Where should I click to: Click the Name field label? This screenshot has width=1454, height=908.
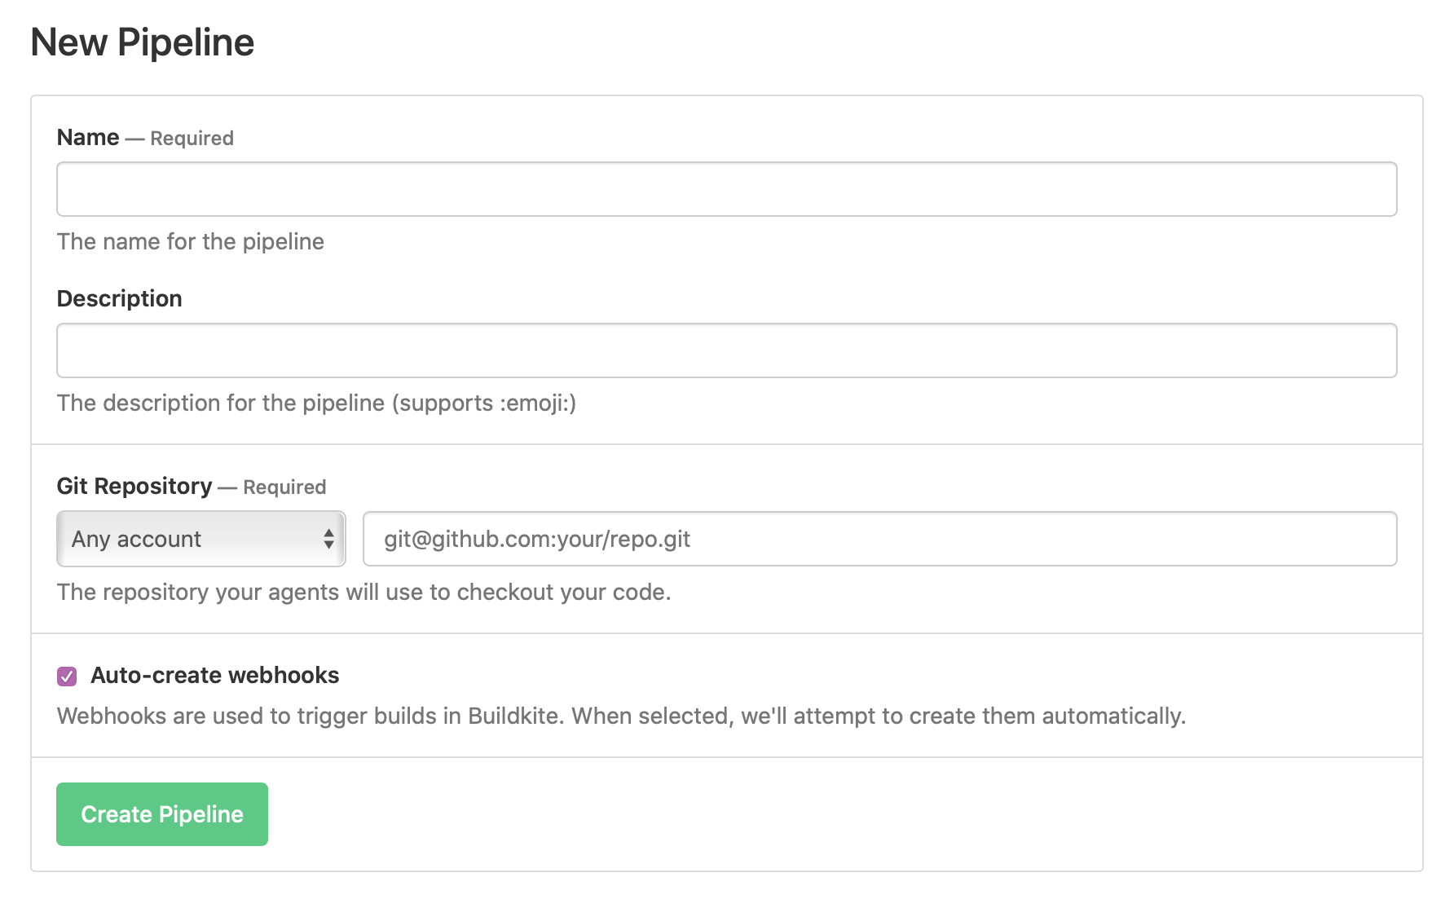click(88, 138)
